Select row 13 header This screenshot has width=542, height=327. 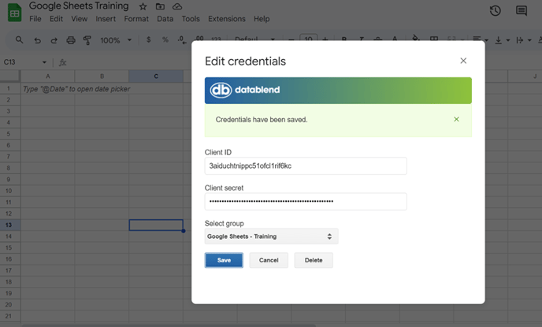[x=10, y=225]
